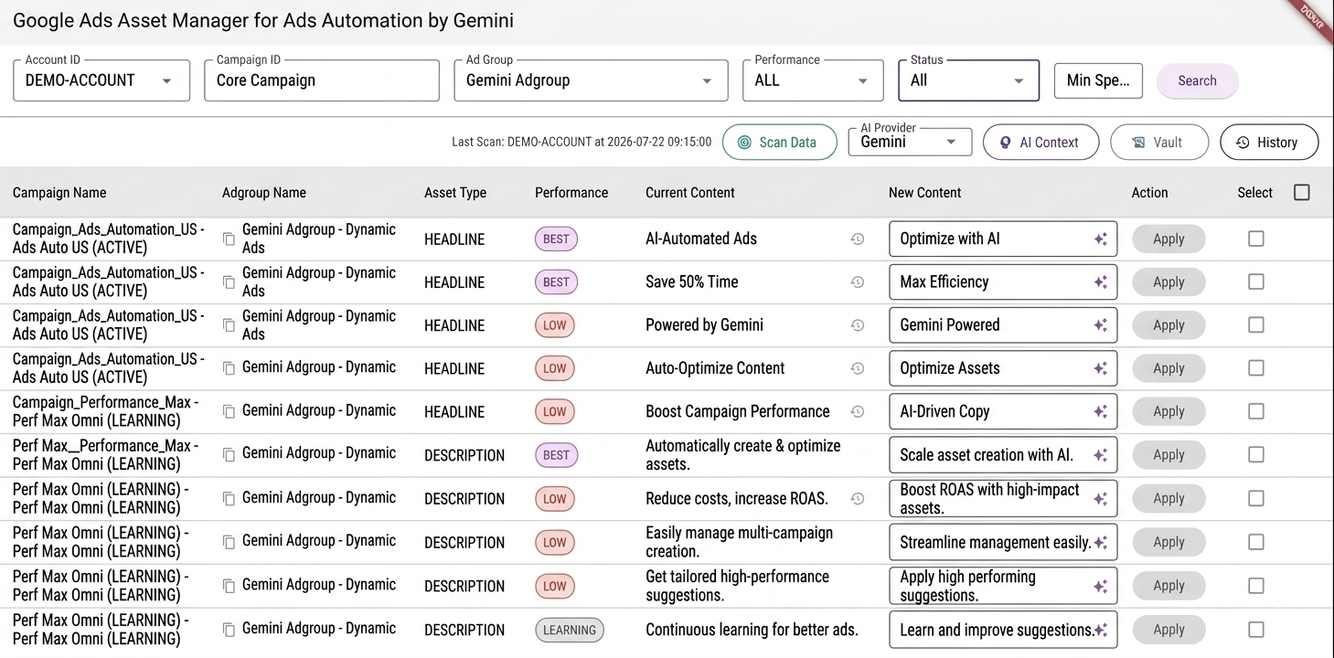Copy adgroup name in AI-Automated Ads row
The width and height of the screenshot is (1334, 658).
pos(229,239)
